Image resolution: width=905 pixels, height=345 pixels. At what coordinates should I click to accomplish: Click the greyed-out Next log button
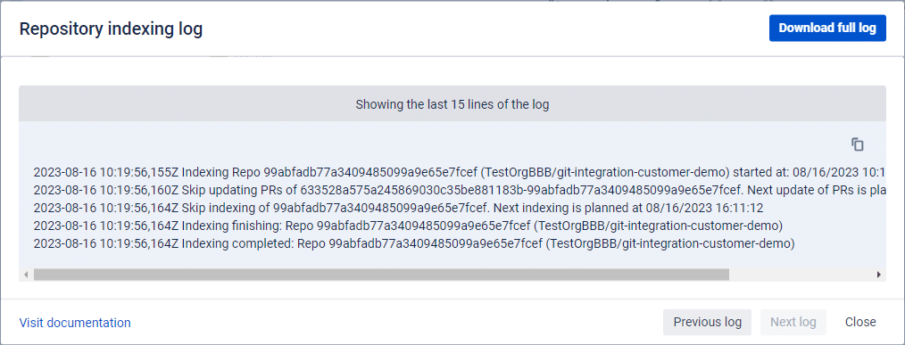pyautogui.click(x=793, y=322)
